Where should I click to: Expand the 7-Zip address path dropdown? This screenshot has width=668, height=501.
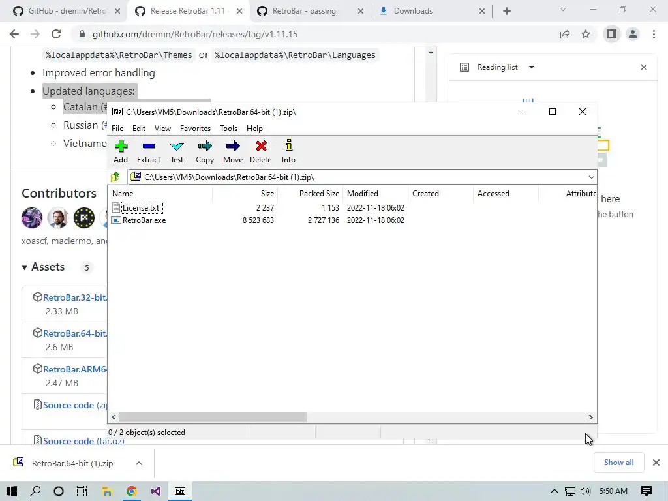591,177
